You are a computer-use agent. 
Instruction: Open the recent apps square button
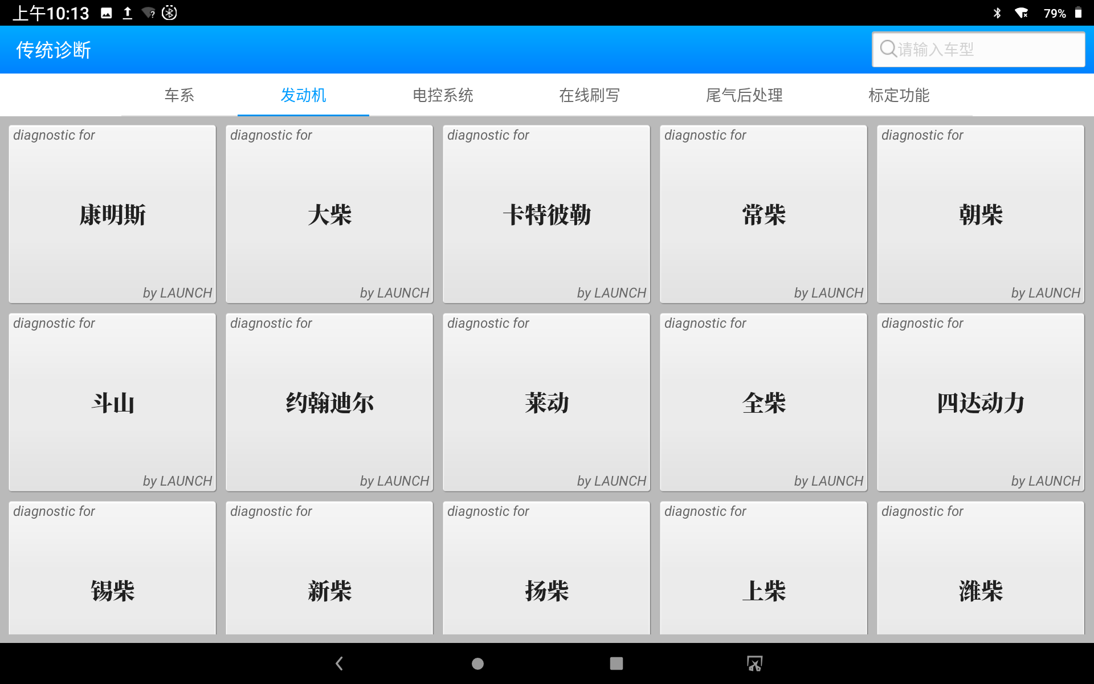coord(616,663)
